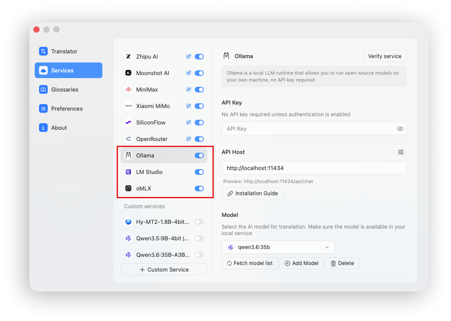Click the Ollama header llama icon

[226, 56]
